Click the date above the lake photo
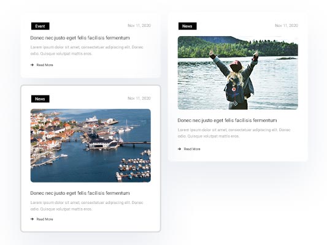The height and width of the screenshot is (245, 327). pyautogui.click(x=287, y=26)
